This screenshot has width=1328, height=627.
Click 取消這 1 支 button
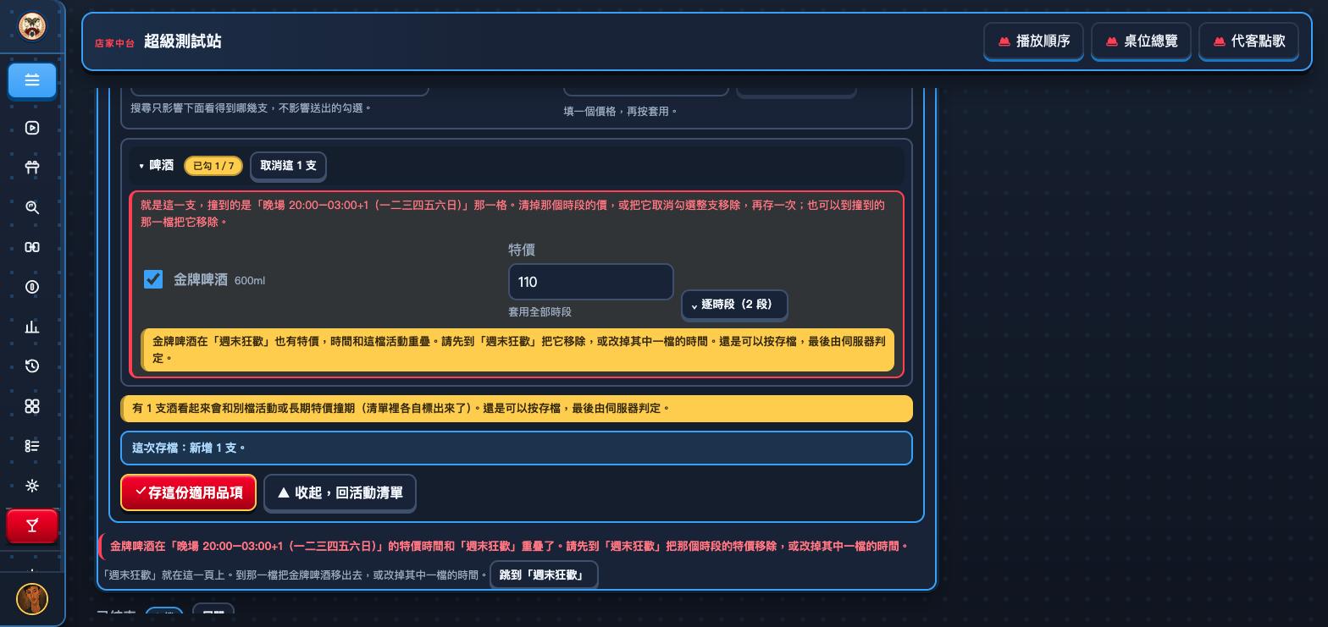(288, 166)
